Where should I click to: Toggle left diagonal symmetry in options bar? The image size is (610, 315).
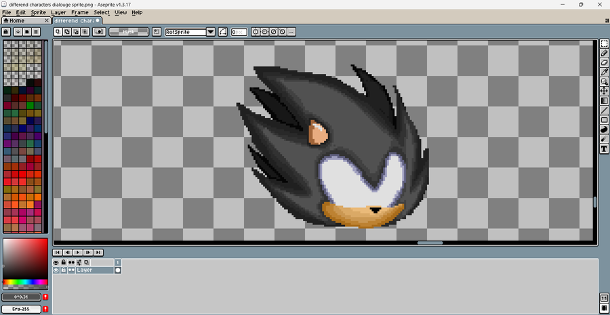click(283, 32)
